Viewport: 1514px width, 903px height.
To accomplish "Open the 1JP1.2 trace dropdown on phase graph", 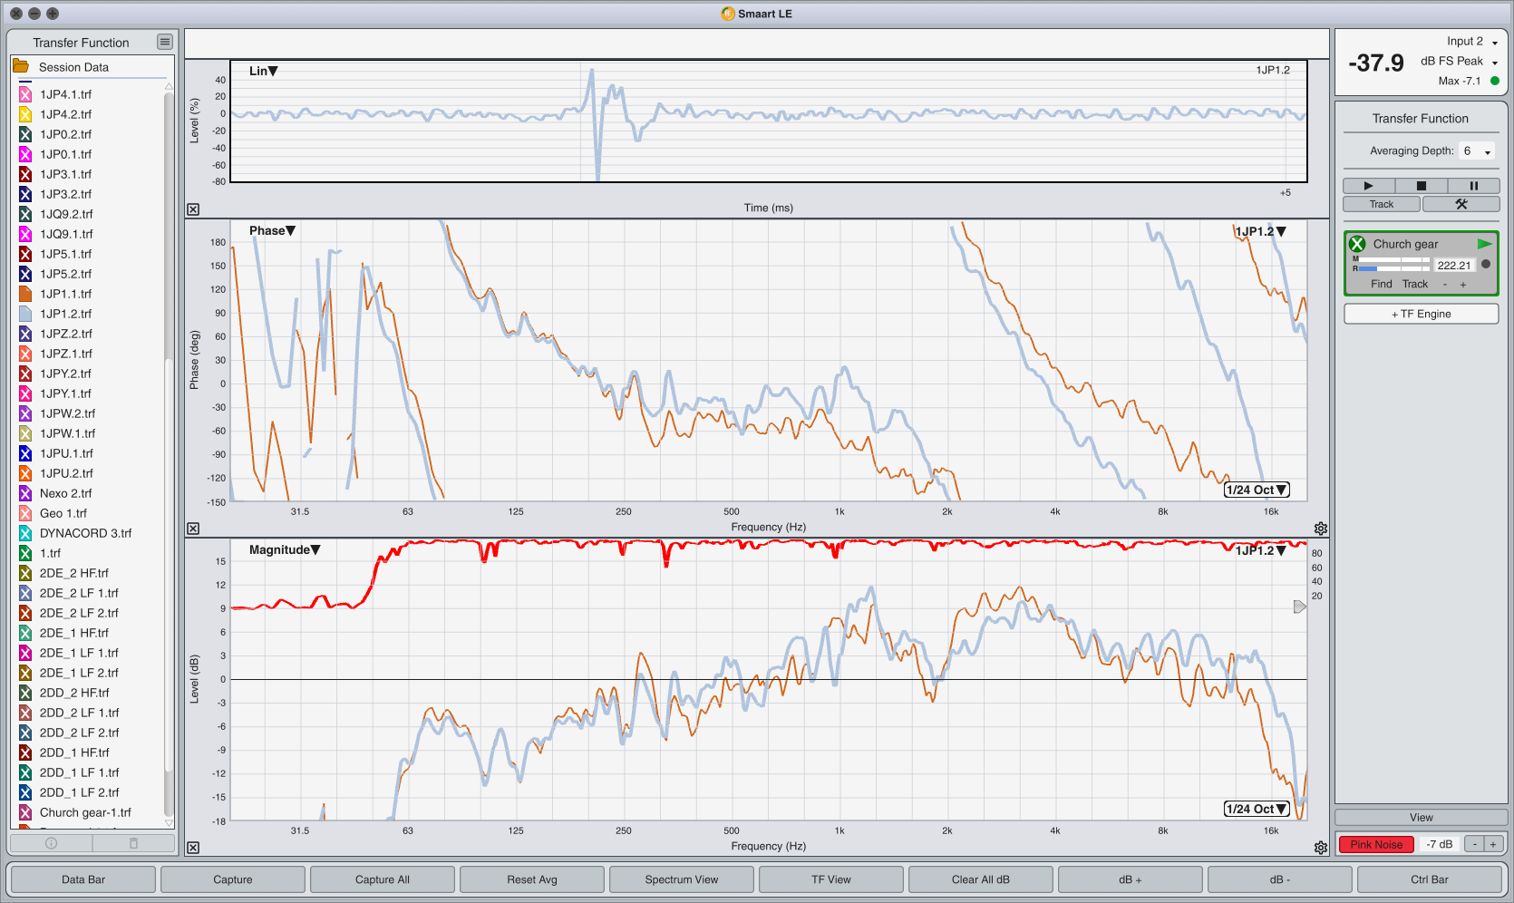I will 1260,231.
